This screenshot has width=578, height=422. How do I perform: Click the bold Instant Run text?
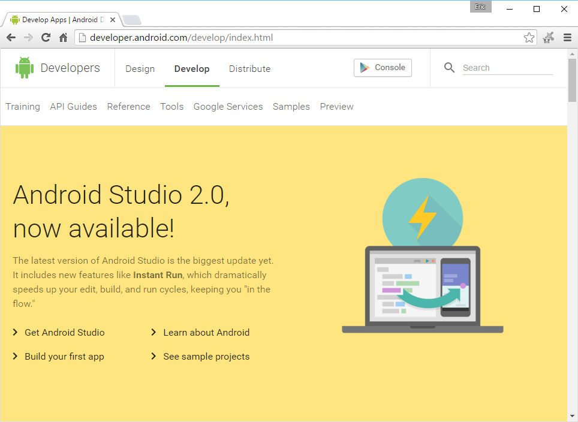(158, 275)
